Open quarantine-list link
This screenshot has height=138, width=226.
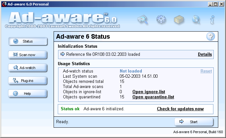(153, 97)
